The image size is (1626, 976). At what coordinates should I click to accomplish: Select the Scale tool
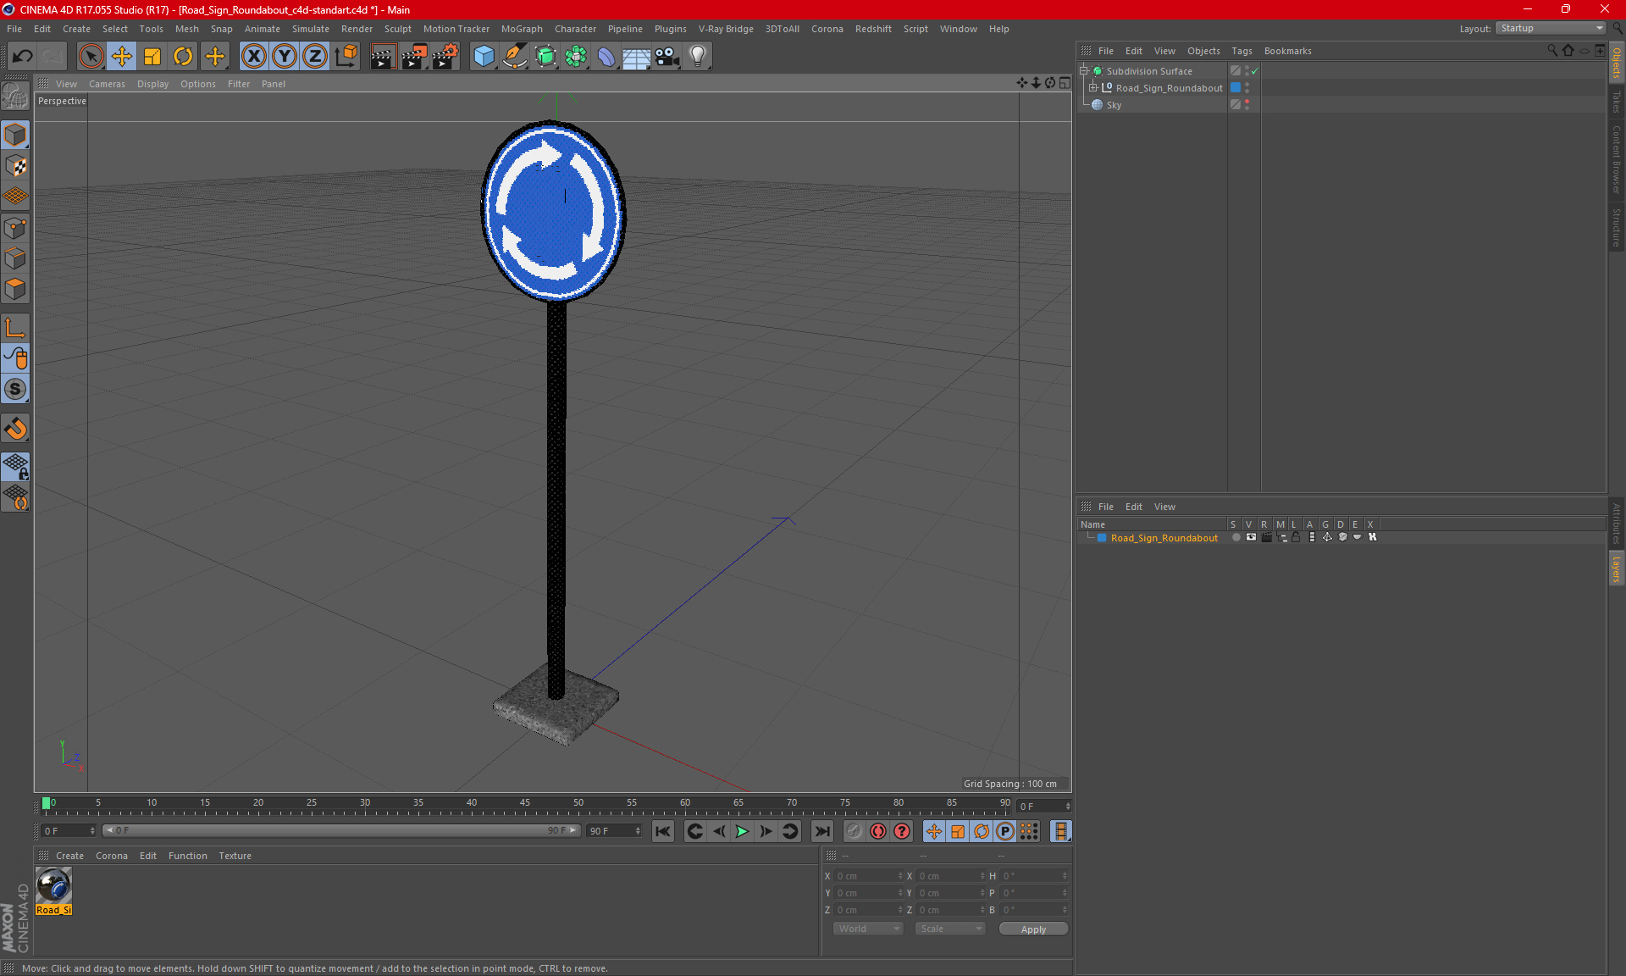pyautogui.click(x=152, y=57)
